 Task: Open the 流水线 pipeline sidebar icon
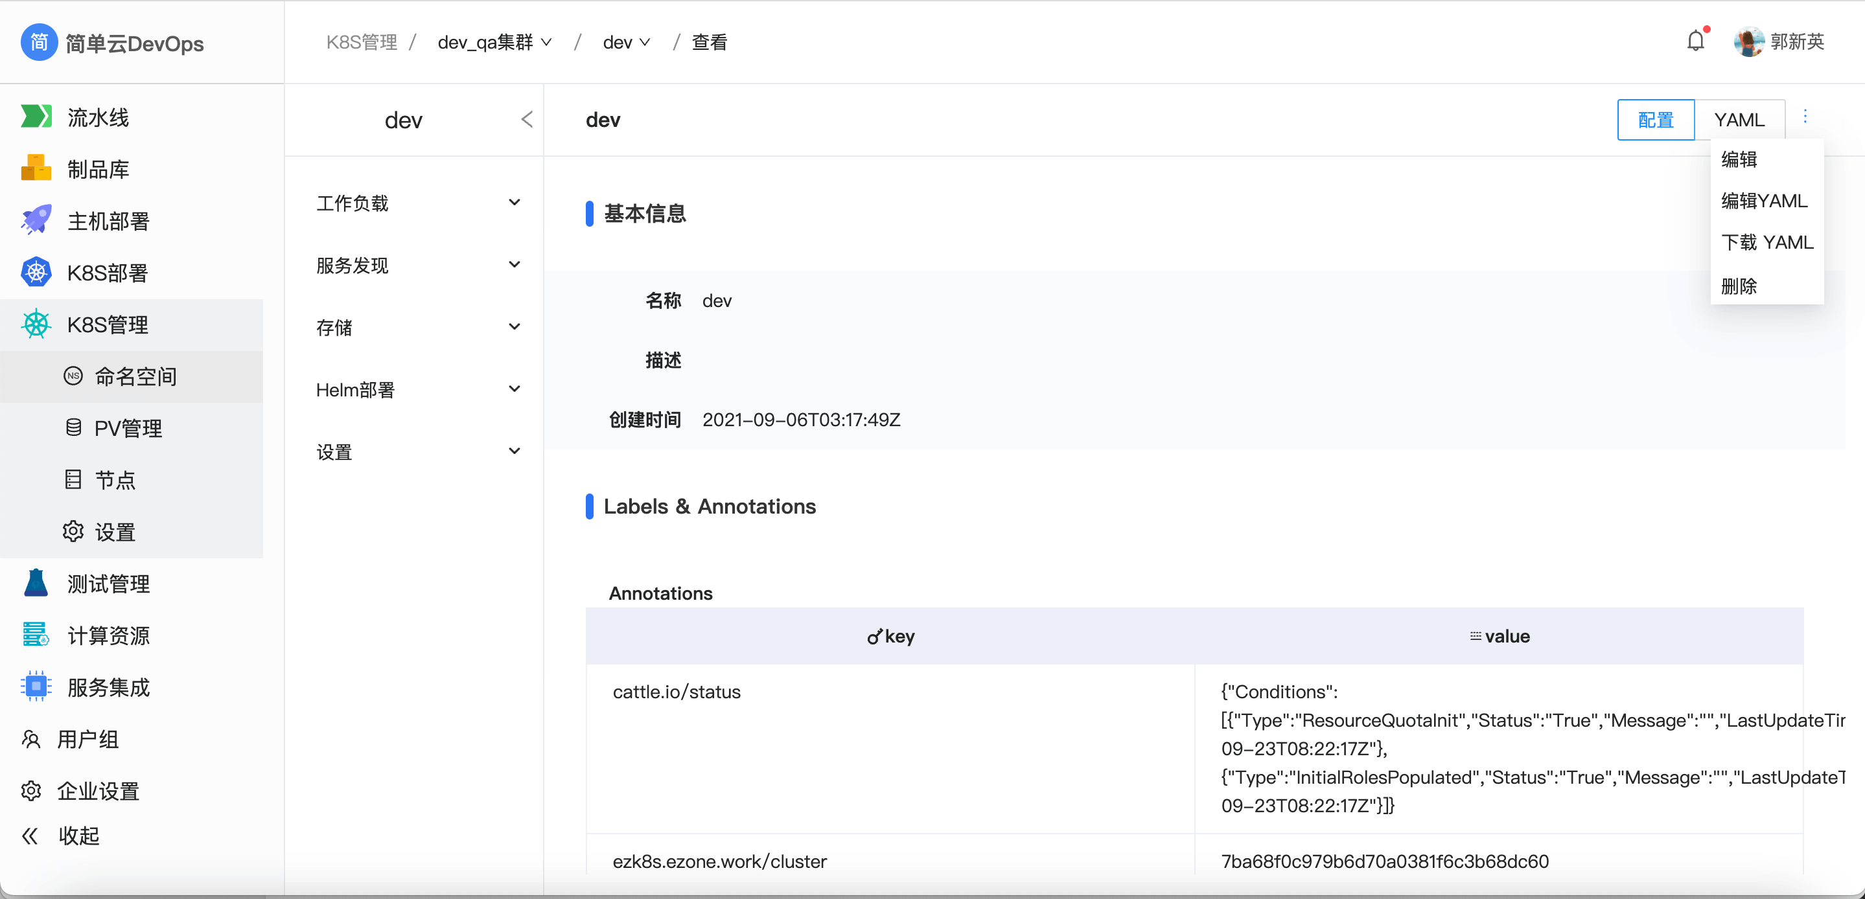[36, 117]
